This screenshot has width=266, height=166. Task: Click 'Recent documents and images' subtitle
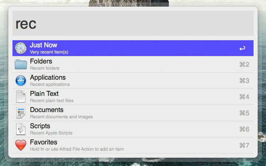(x=62, y=117)
